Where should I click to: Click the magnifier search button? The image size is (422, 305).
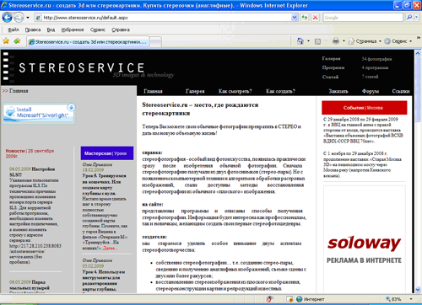[x=409, y=18]
